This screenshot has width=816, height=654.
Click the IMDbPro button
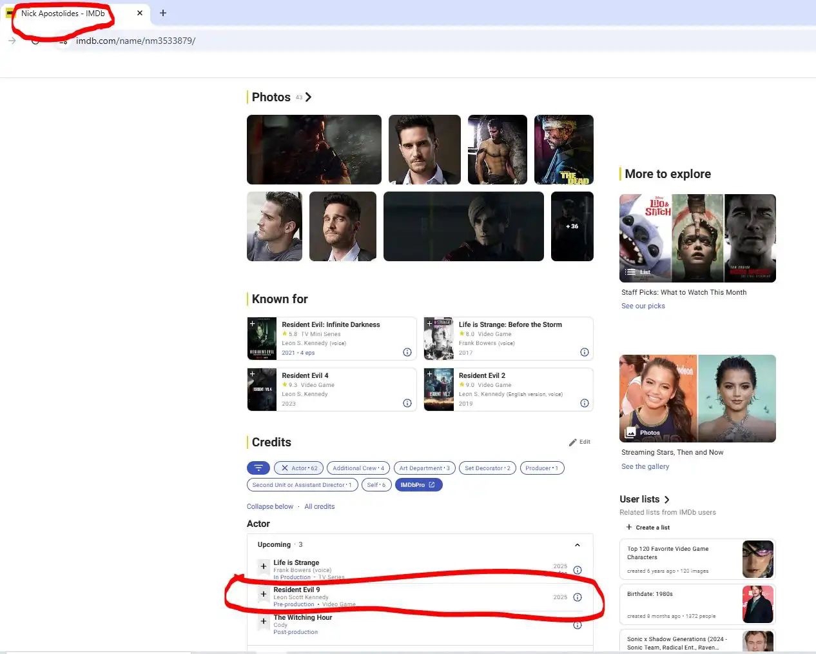(x=418, y=485)
